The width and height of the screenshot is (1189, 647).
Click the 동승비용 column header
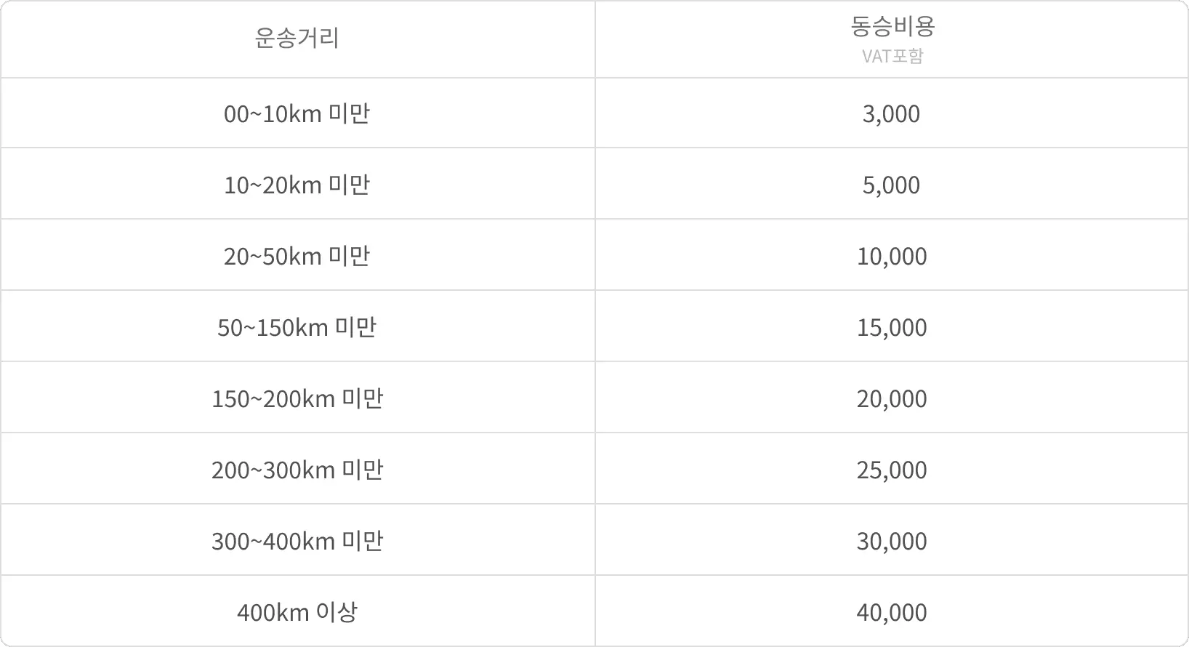pos(892,26)
